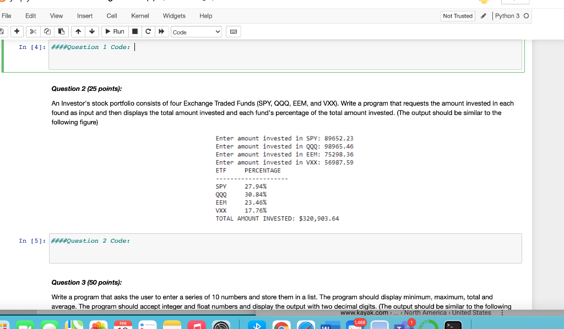Open the cell type dropdown showing Code
Screen dimensions: 564x329
click(x=196, y=31)
